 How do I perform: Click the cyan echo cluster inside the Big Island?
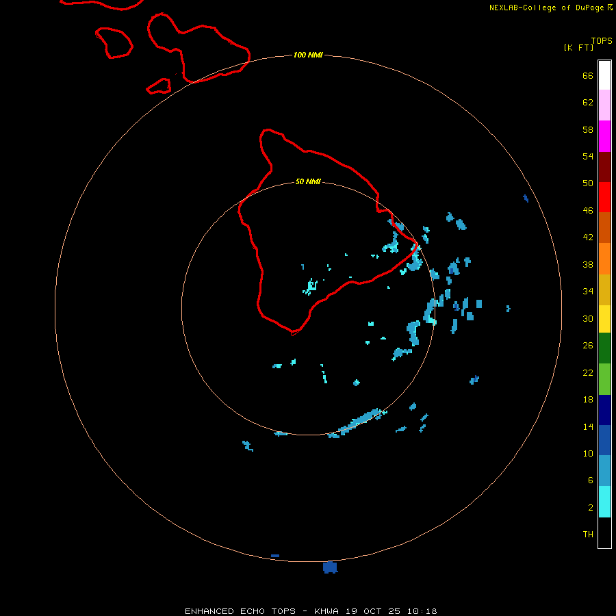pyautogui.click(x=310, y=286)
